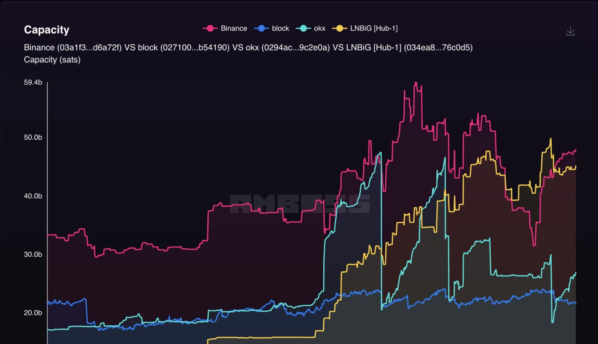
Task: Click the Capacity chart title
Action: pos(47,30)
